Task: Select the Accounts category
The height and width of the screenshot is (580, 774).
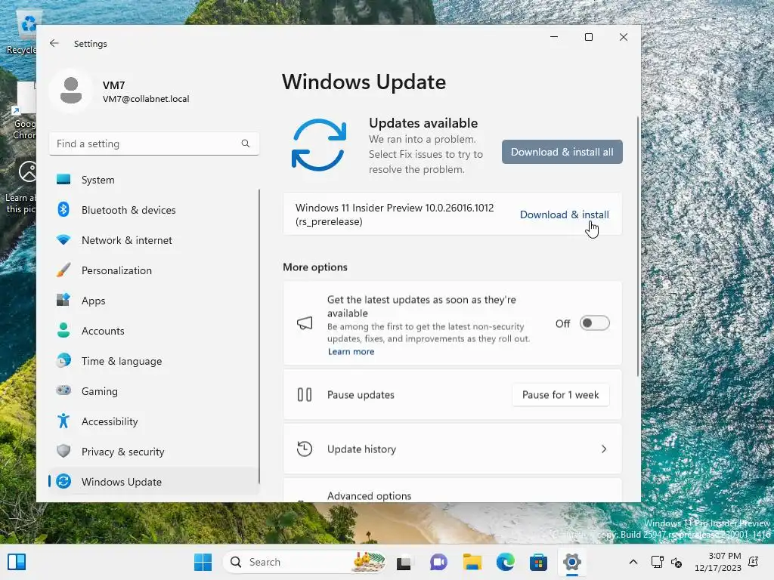Action: [153, 331]
